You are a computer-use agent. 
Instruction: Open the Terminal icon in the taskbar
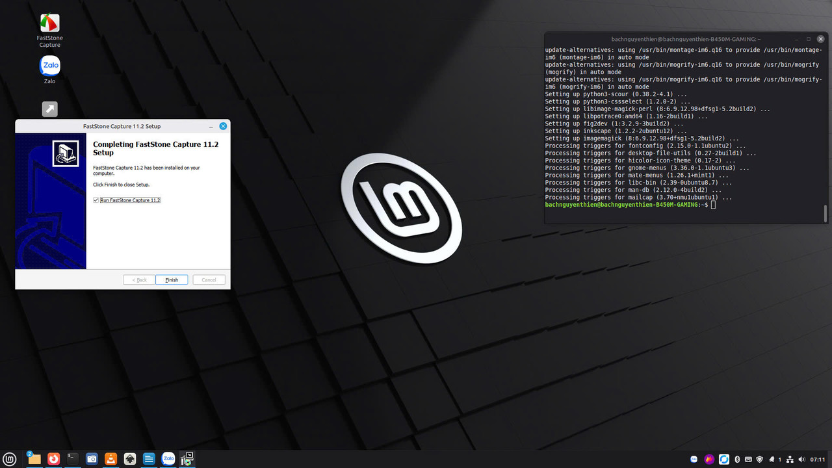(73, 459)
